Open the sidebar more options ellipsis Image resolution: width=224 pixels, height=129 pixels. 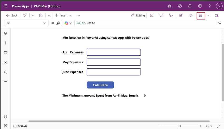pyautogui.click(x=6, y=81)
